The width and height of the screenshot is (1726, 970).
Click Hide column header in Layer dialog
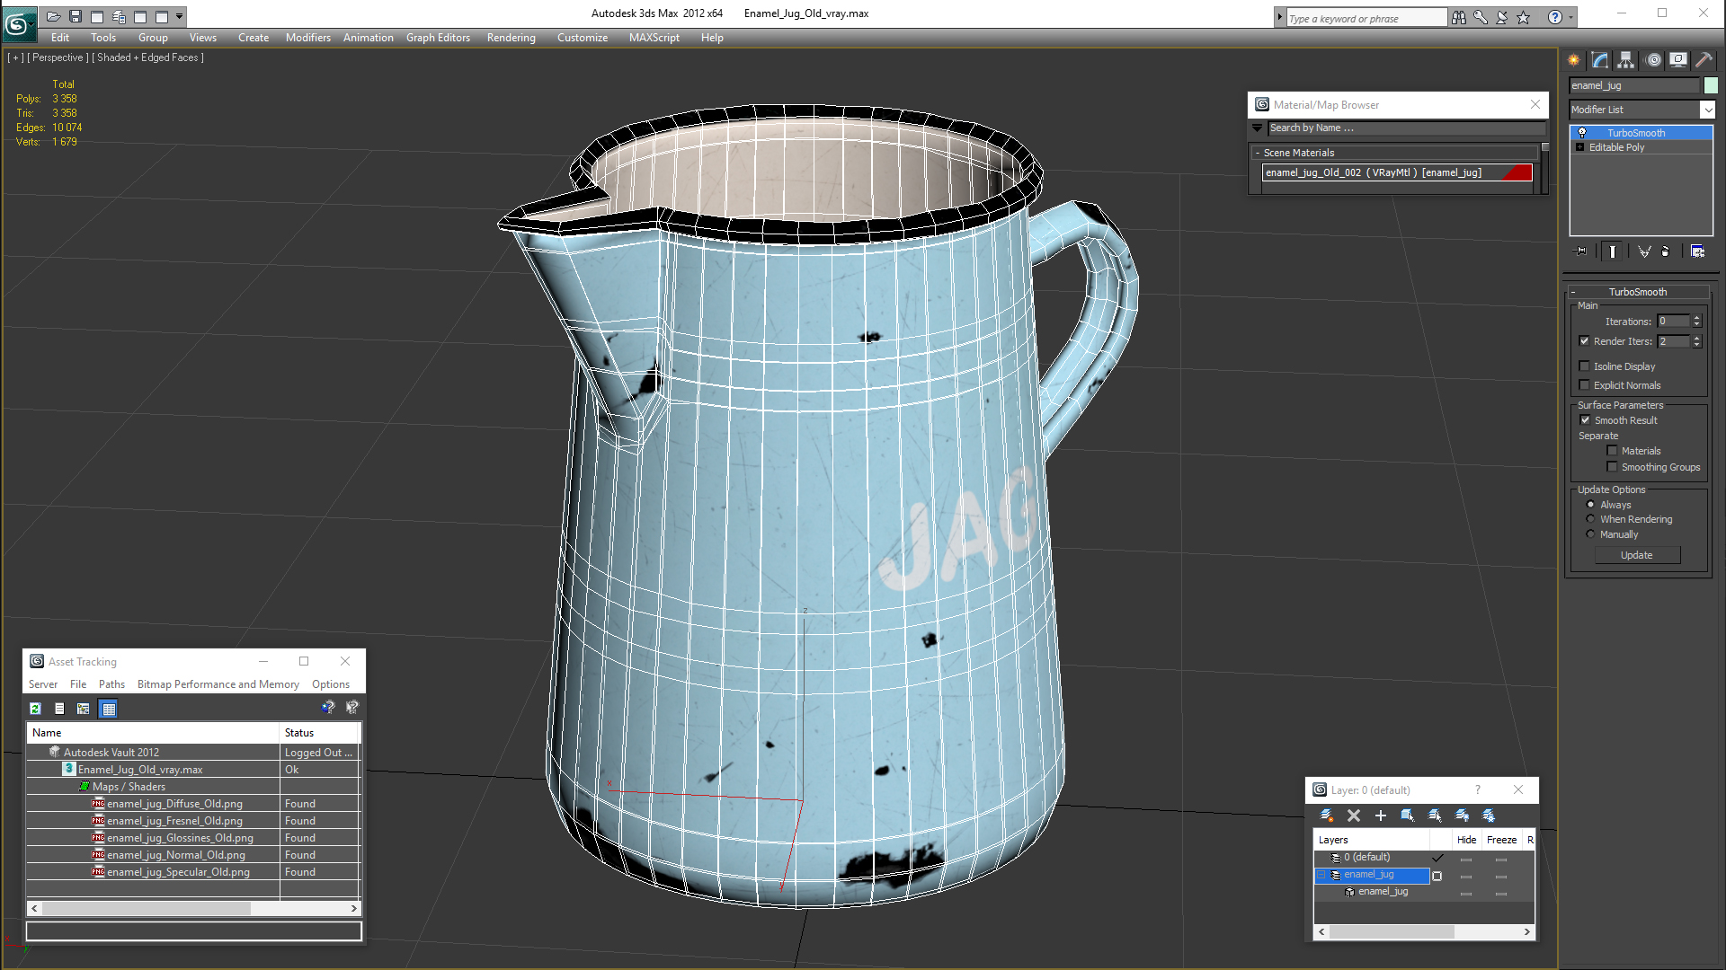tap(1466, 840)
